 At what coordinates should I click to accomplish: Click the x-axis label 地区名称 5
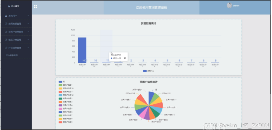coord(167,65)
